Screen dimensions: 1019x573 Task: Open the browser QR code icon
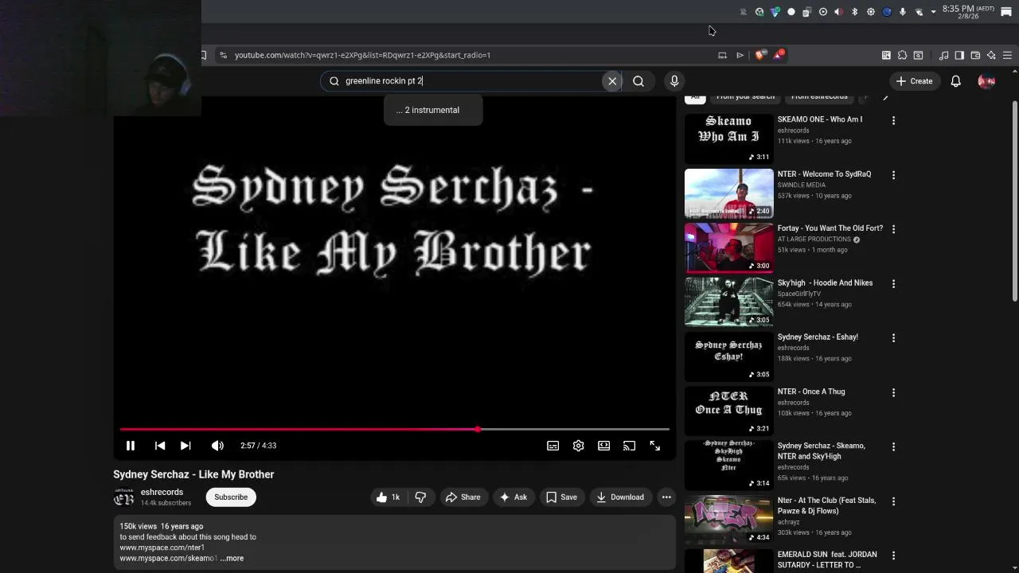[x=886, y=55]
